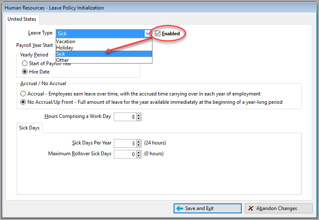Select Start of Payroll Year radio button

[25, 64]
